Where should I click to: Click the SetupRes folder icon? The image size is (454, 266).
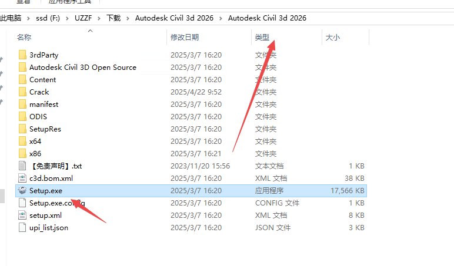(x=22, y=129)
